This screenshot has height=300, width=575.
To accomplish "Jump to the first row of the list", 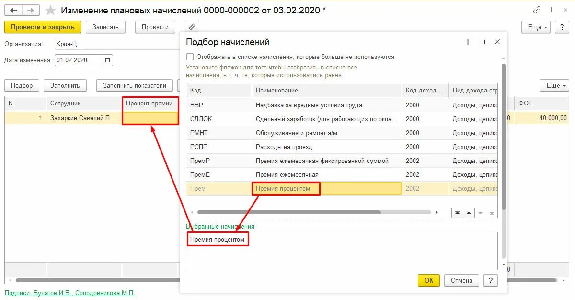I will pos(457,213).
